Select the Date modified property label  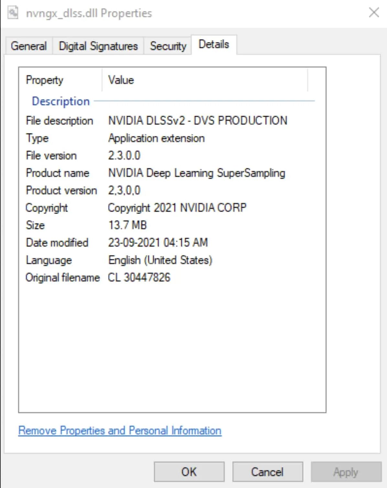pos(57,242)
